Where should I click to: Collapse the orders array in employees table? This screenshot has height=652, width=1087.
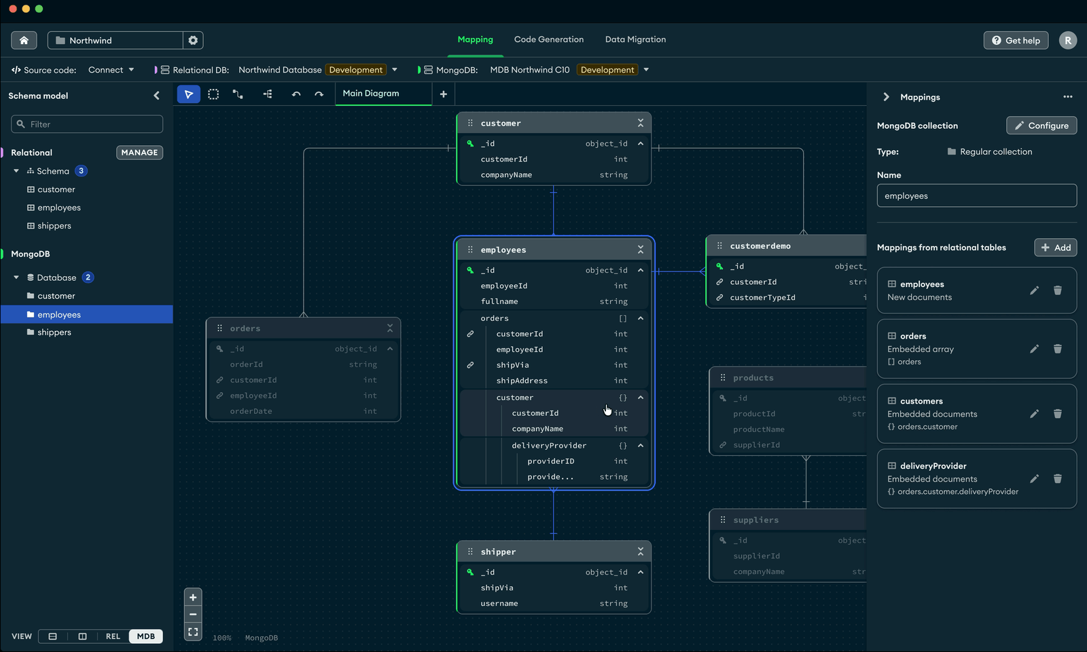point(639,318)
